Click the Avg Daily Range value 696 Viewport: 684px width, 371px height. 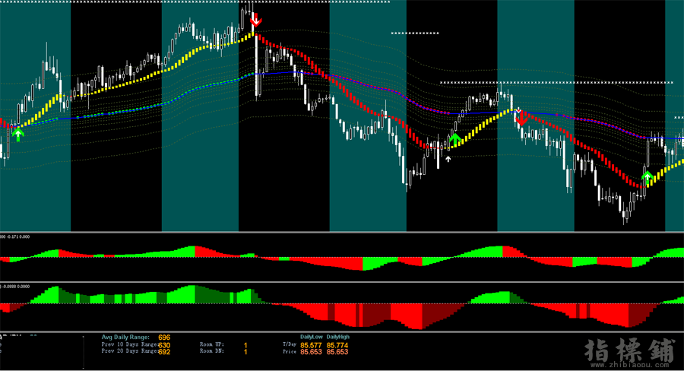(x=164, y=336)
